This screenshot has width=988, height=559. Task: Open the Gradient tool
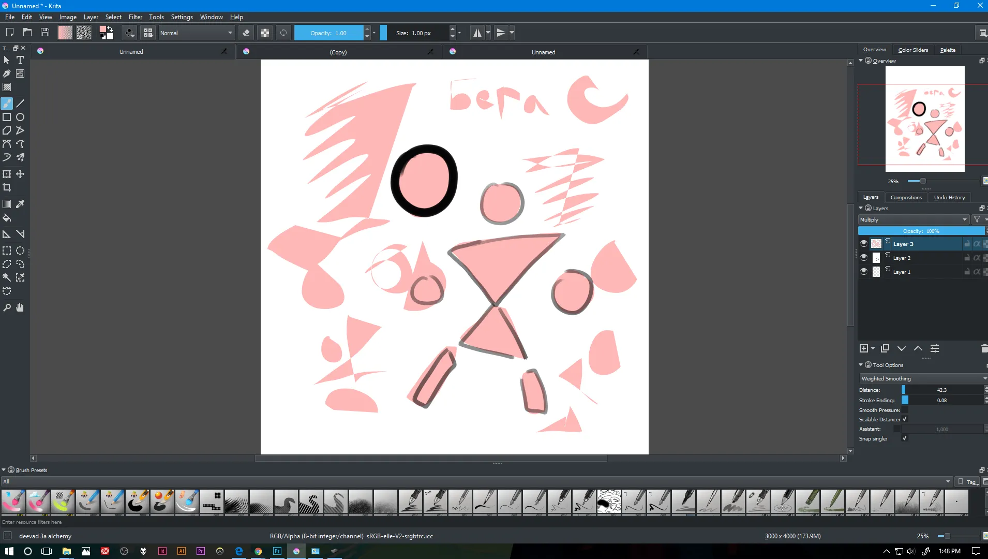pos(7,204)
